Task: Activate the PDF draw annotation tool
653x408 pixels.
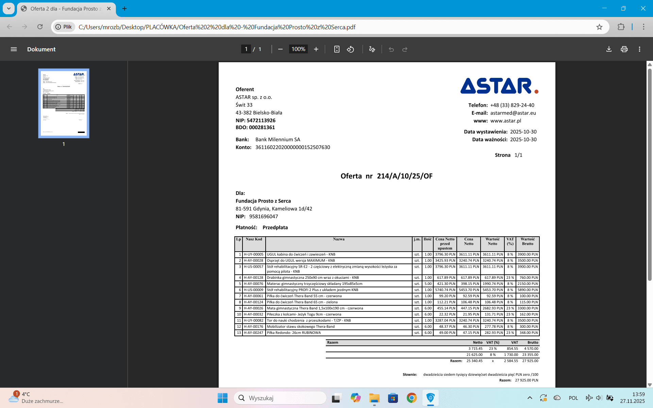Action: 372,49
